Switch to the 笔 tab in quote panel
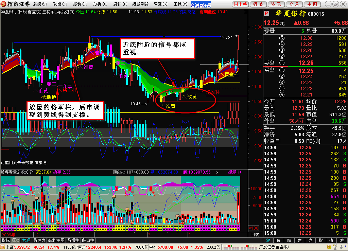 [268, 240]
